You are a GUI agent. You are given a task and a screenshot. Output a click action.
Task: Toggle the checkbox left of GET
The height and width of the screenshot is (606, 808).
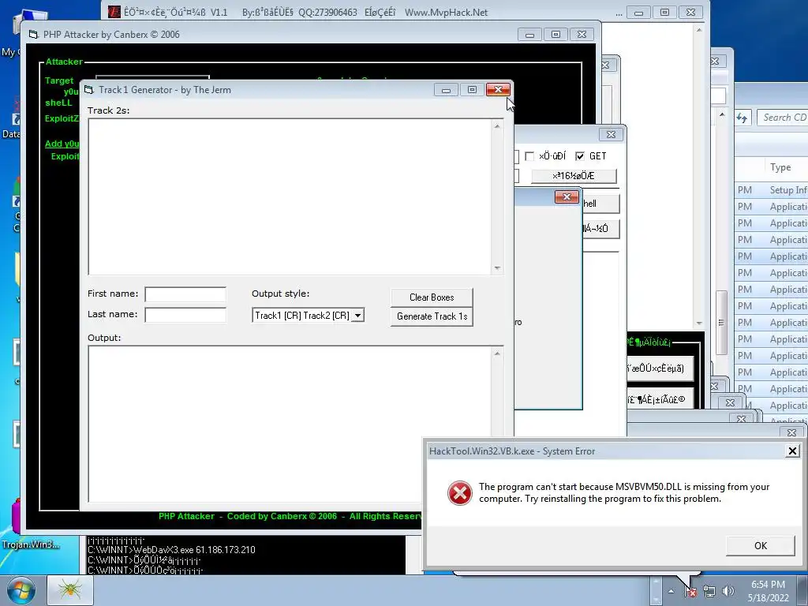click(x=529, y=156)
